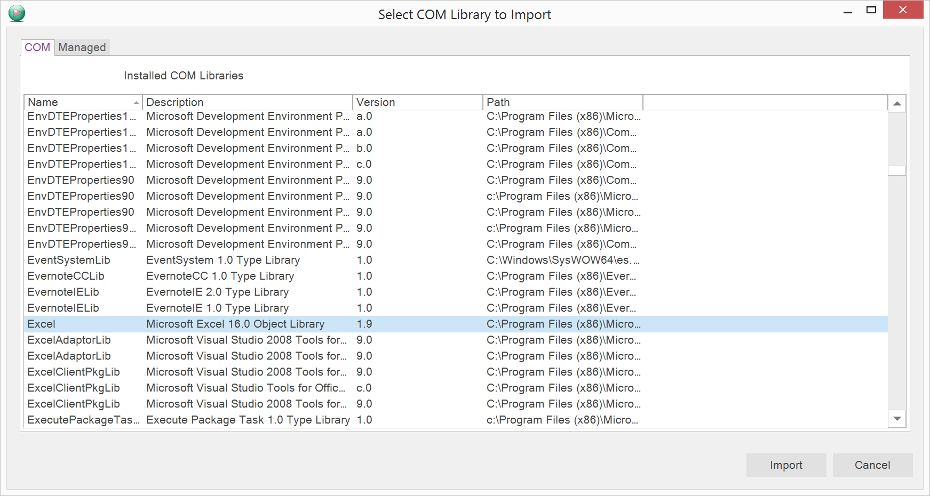Sort list by Name column header
The width and height of the screenshot is (930, 496).
[x=83, y=102]
